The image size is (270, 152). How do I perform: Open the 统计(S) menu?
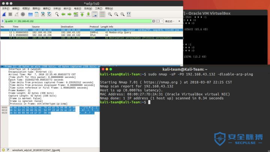pos(67,9)
